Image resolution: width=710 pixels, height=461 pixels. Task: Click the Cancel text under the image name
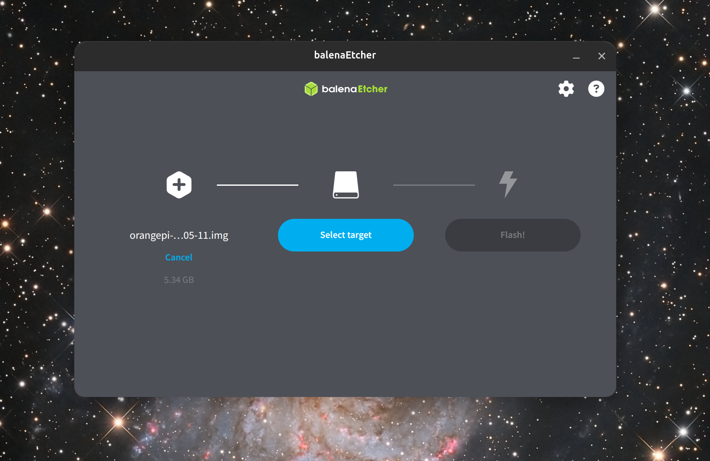click(x=178, y=257)
